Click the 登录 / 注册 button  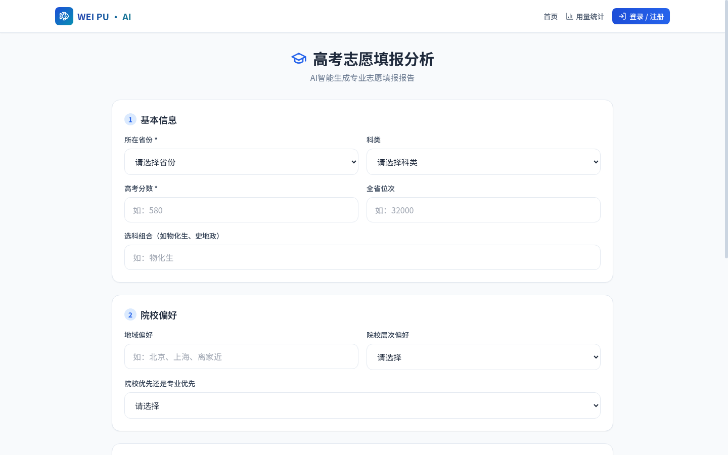click(x=641, y=16)
